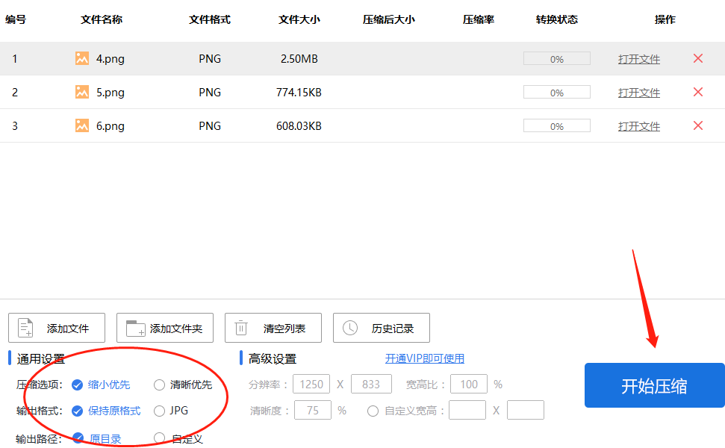The height and width of the screenshot is (448, 725).
Task: Click the trash icon on 清空列表 button
Action: pyautogui.click(x=240, y=327)
